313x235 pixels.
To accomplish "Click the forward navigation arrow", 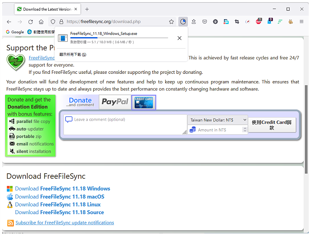I will click(20, 22).
